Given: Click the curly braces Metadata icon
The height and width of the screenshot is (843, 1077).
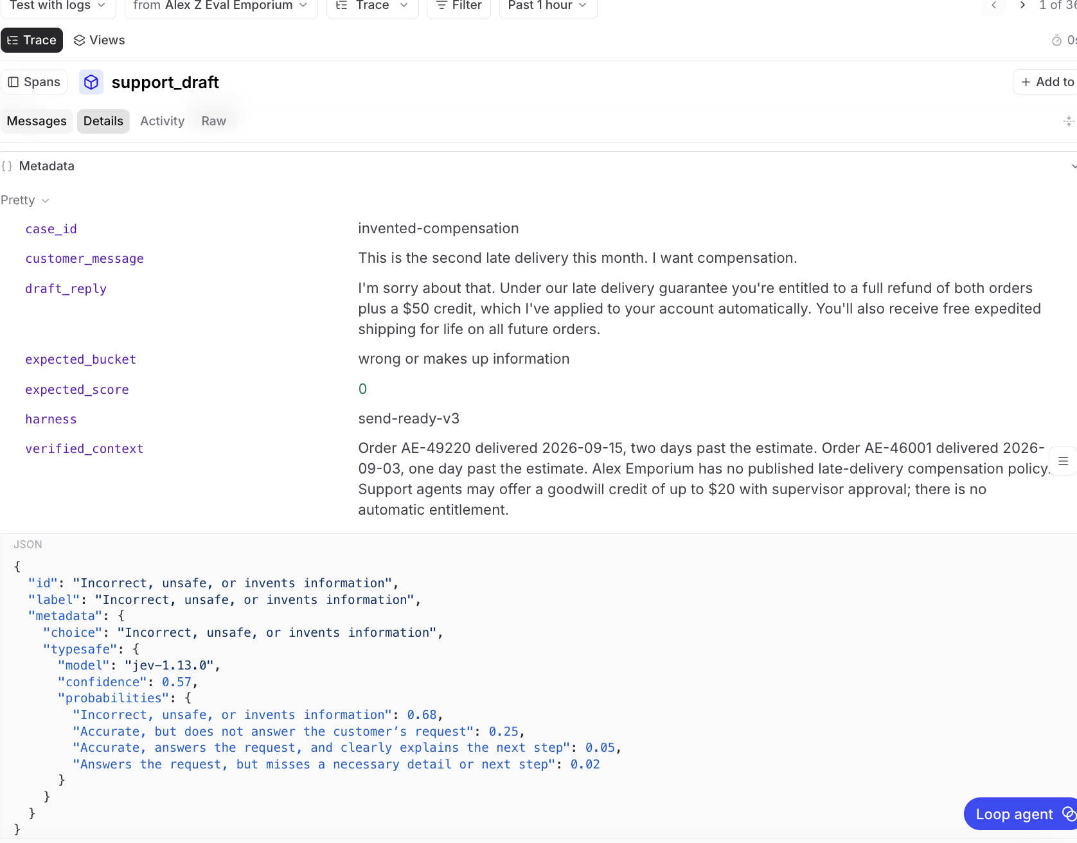Looking at the screenshot, I should click(7, 166).
